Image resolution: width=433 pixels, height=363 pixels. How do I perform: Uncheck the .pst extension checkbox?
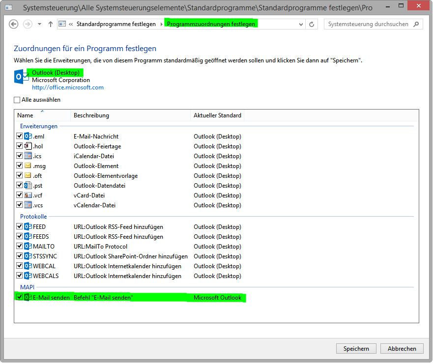coord(19,185)
